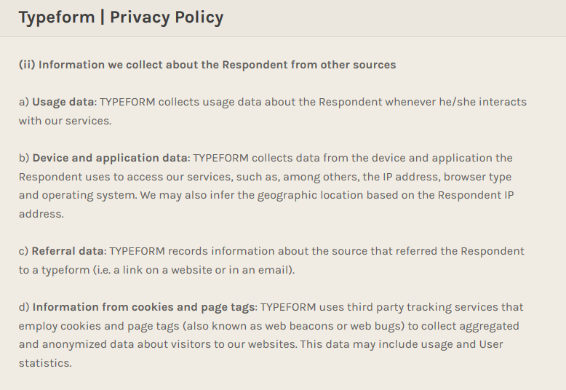This screenshot has width=566, height=390.
Task: Click the word "statistics." at the end
Action: pyautogui.click(x=45, y=362)
